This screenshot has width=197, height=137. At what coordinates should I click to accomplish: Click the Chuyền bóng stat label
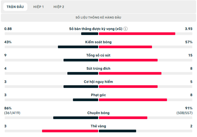(99, 113)
